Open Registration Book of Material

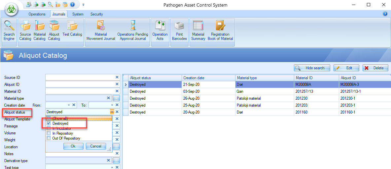point(220,31)
